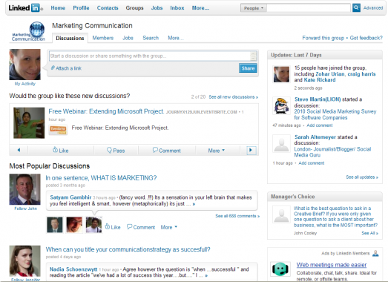The image size is (388, 282).
Task: Open Free Webinar: Extending Microsoft Project title
Action: (106, 111)
